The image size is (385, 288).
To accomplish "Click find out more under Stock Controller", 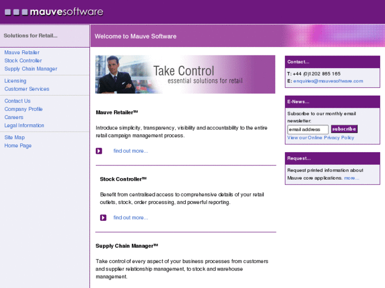I will 131,218.
